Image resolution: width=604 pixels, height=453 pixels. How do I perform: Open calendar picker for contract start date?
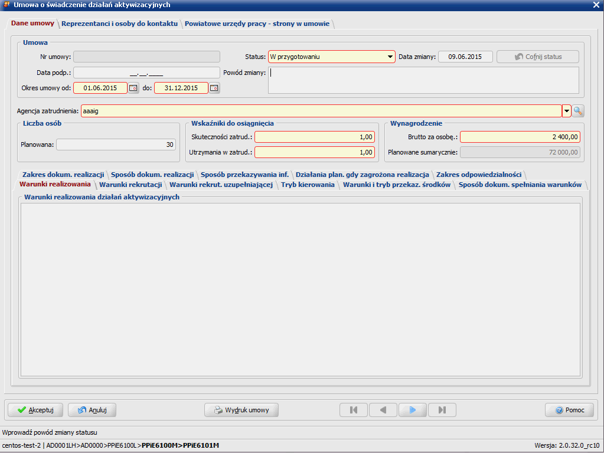click(x=133, y=88)
